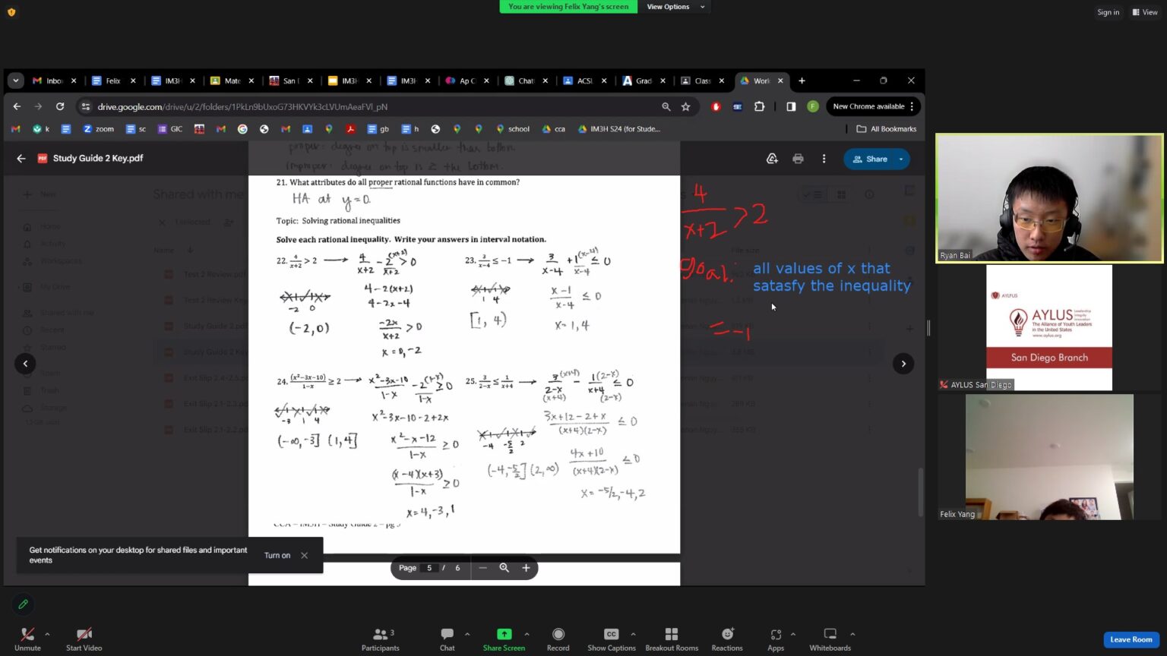The image size is (1167, 656).
Task: Open Zoom Apps
Action: [x=776, y=639]
